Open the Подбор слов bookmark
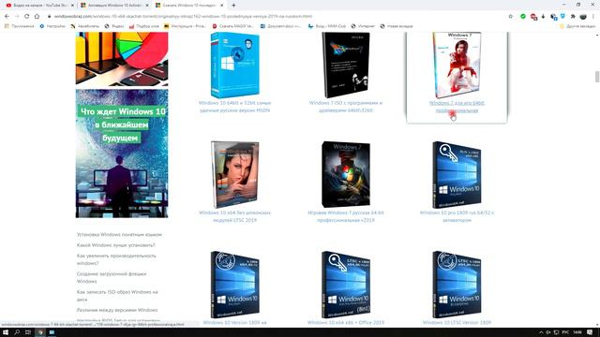The width and height of the screenshot is (600, 337). pos(143,26)
